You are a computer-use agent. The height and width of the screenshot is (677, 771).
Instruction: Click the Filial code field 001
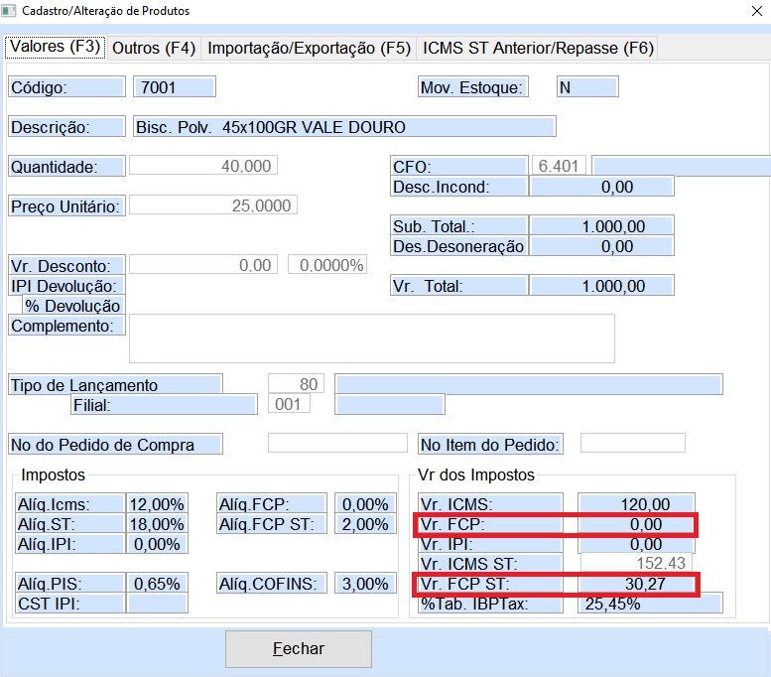pyautogui.click(x=290, y=405)
